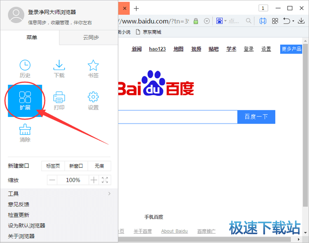Open the toolbar download icon
The height and width of the screenshot is (243, 309).
(301, 21)
